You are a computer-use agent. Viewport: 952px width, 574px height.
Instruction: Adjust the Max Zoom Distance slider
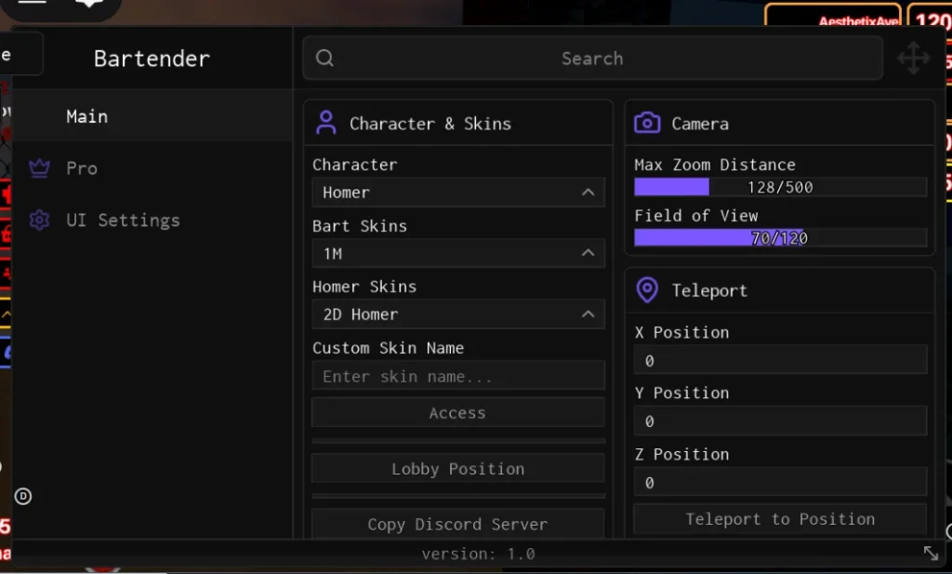780,187
